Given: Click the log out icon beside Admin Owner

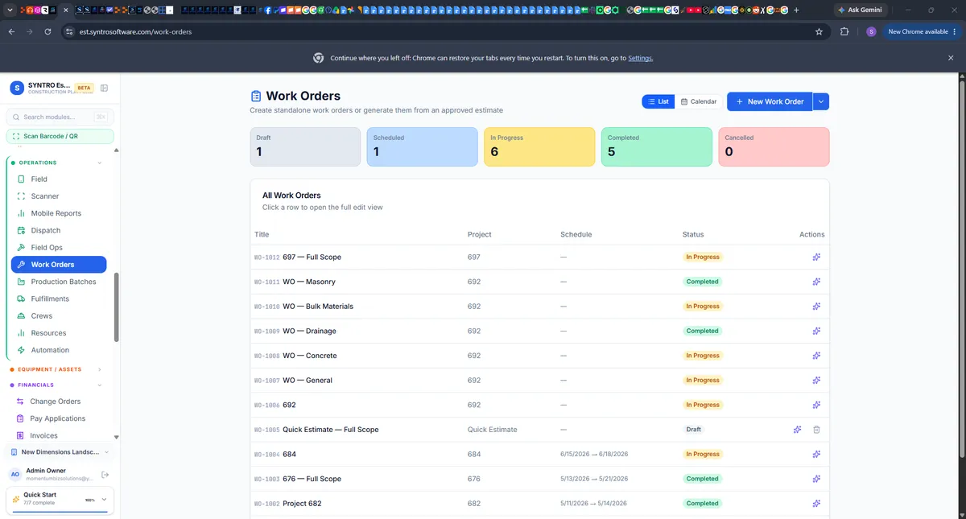Looking at the screenshot, I should [105, 475].
